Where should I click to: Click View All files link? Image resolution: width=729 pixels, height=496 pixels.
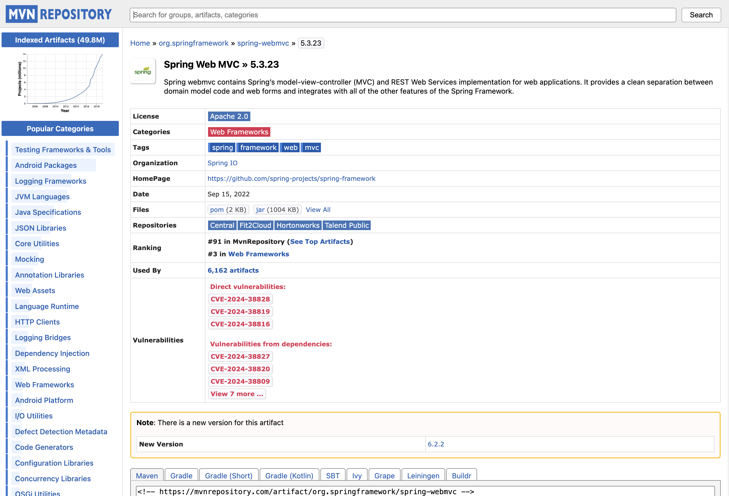tap(318, 210)
